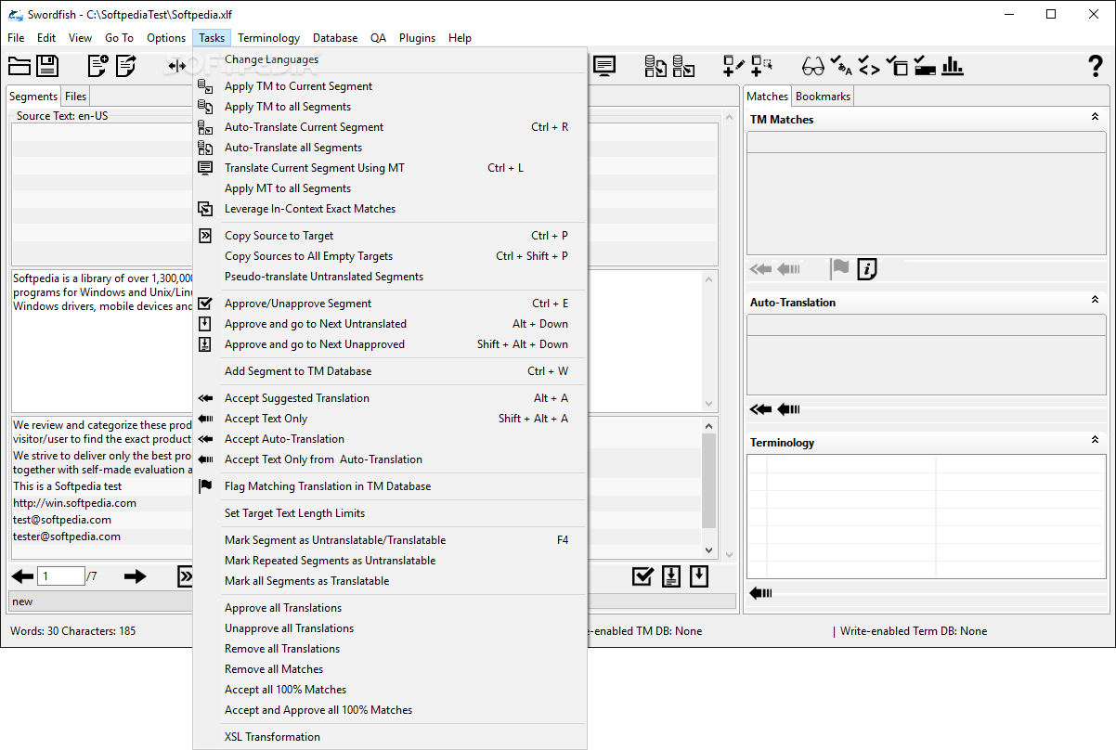Open the Plugins menu
Screen dimensions: 1116x750
pos(417,38)
